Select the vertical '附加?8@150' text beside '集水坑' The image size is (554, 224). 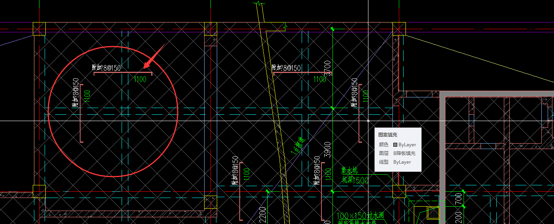coord(317,171)
